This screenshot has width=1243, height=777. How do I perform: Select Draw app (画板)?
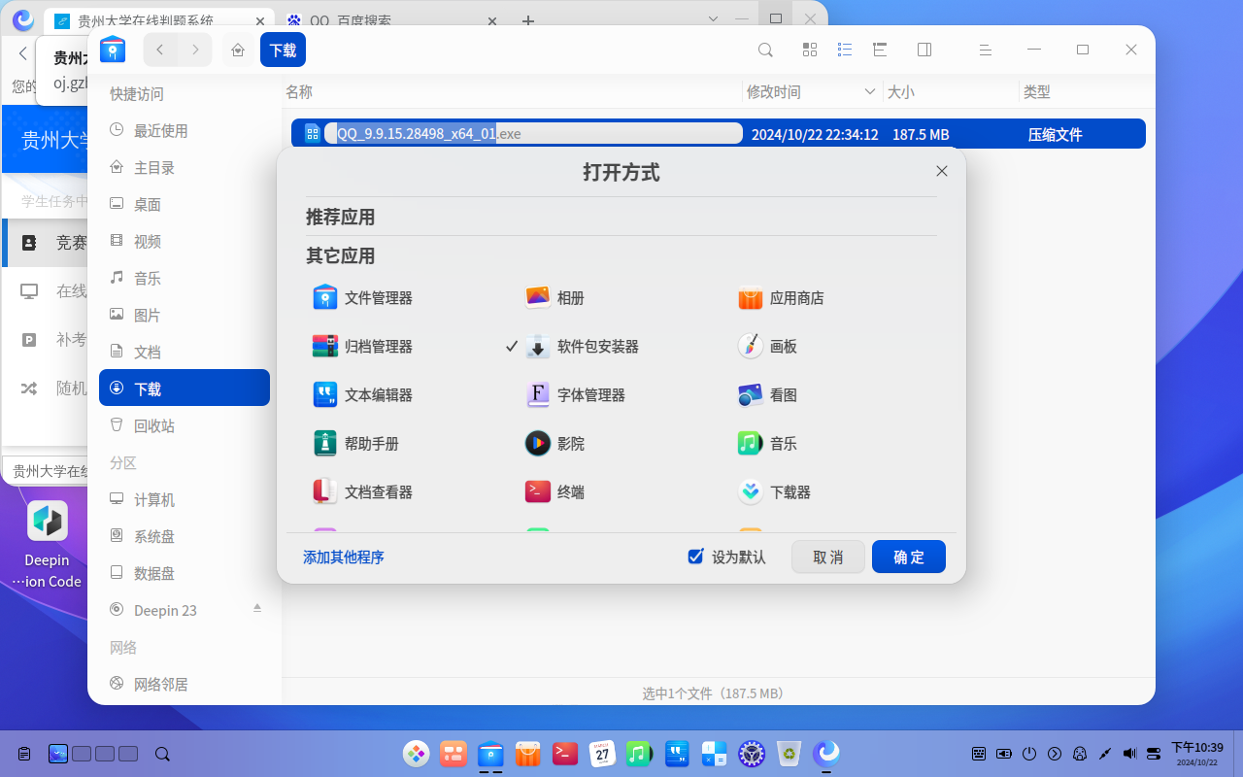click(767, 347)
